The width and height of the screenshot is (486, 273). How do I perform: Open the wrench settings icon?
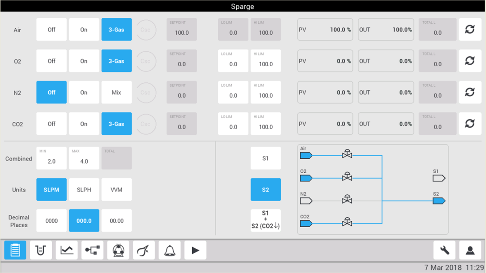tap(445, 250)
